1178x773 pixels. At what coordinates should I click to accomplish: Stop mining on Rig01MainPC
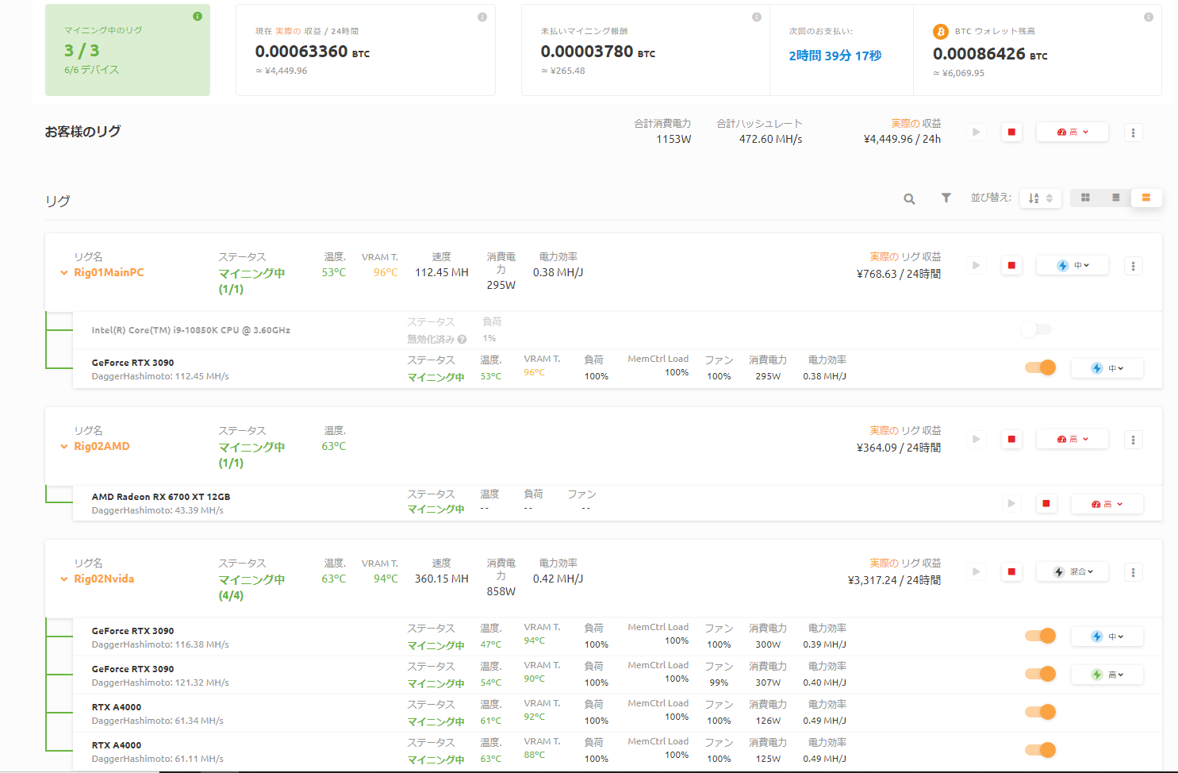[x=1011, y=266]
